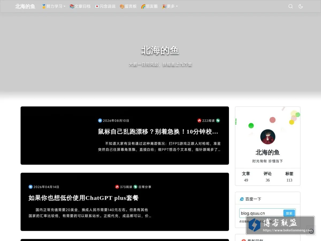Click the blue 搜索 button
Screen dimensions: 321x241
289,213
